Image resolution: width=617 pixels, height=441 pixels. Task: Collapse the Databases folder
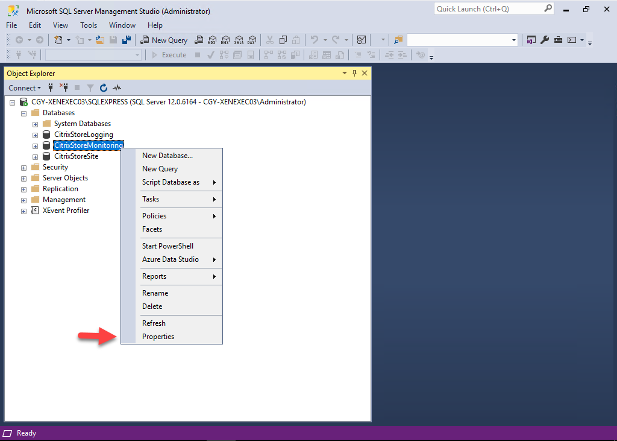[23, 113]
